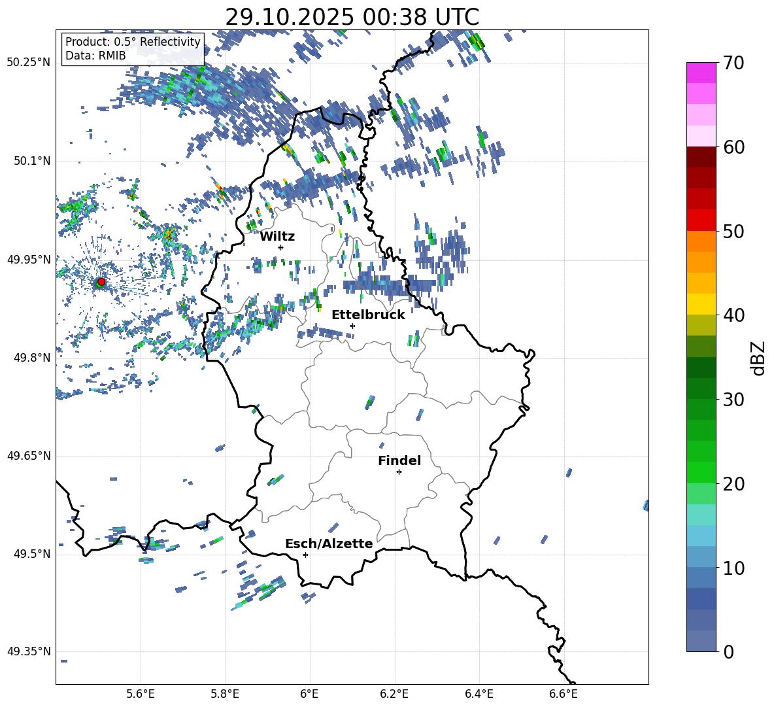Click the red radar site marker

coord(101,281)
